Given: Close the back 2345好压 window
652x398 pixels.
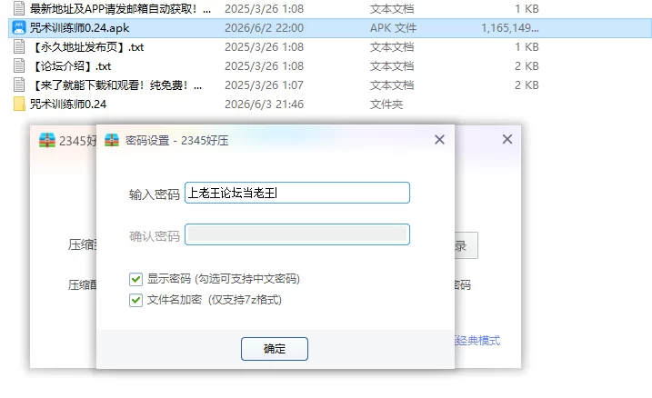Looking at the screenshot, I should point(507,139).
